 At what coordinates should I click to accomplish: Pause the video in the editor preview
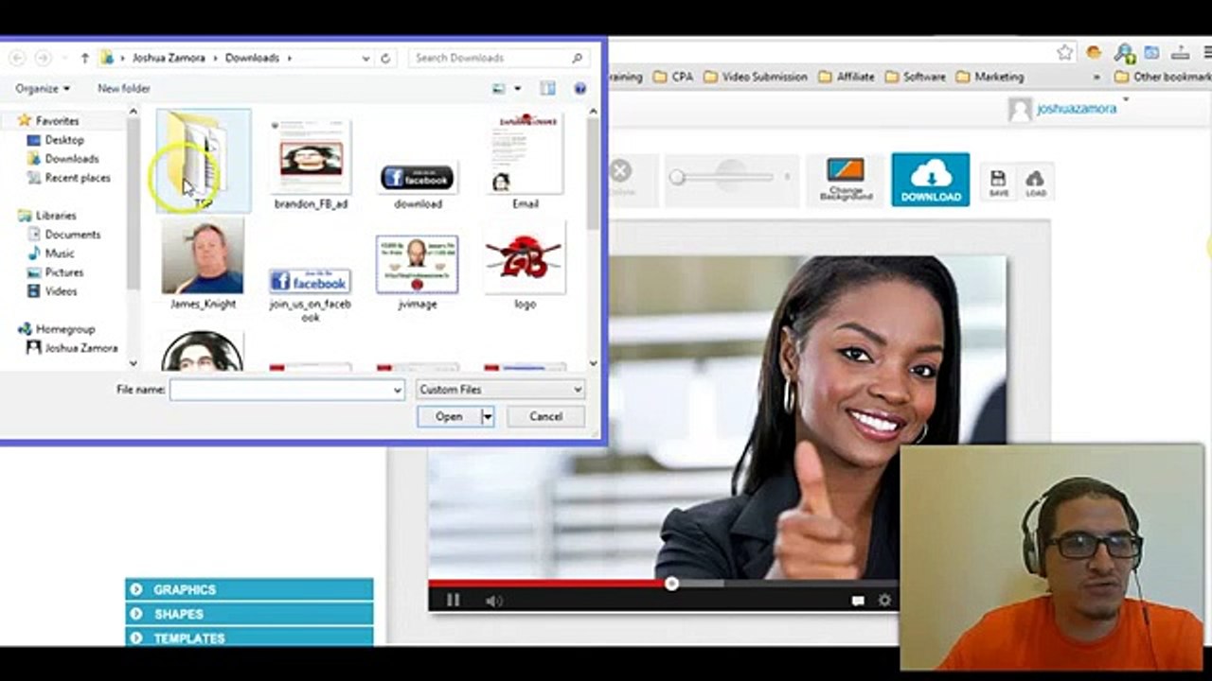[x=453, y=600]
